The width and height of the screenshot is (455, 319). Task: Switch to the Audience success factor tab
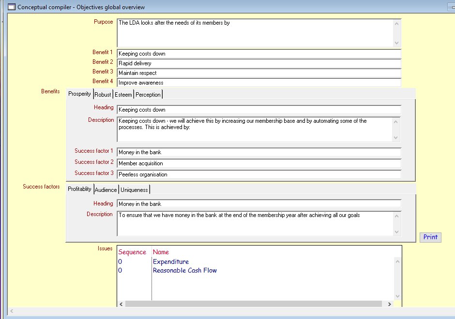tap(106, 190)
